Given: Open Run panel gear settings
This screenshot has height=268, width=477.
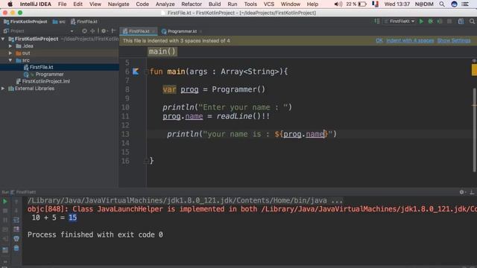Looking at the screenshot, I should click(x=462, y=192).
